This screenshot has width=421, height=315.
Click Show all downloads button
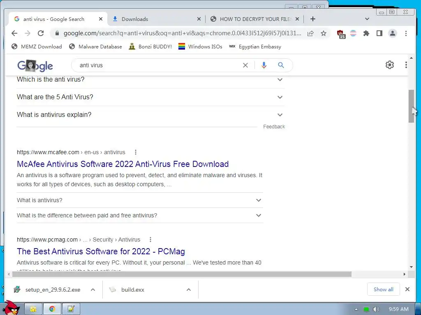click(384, 289)
